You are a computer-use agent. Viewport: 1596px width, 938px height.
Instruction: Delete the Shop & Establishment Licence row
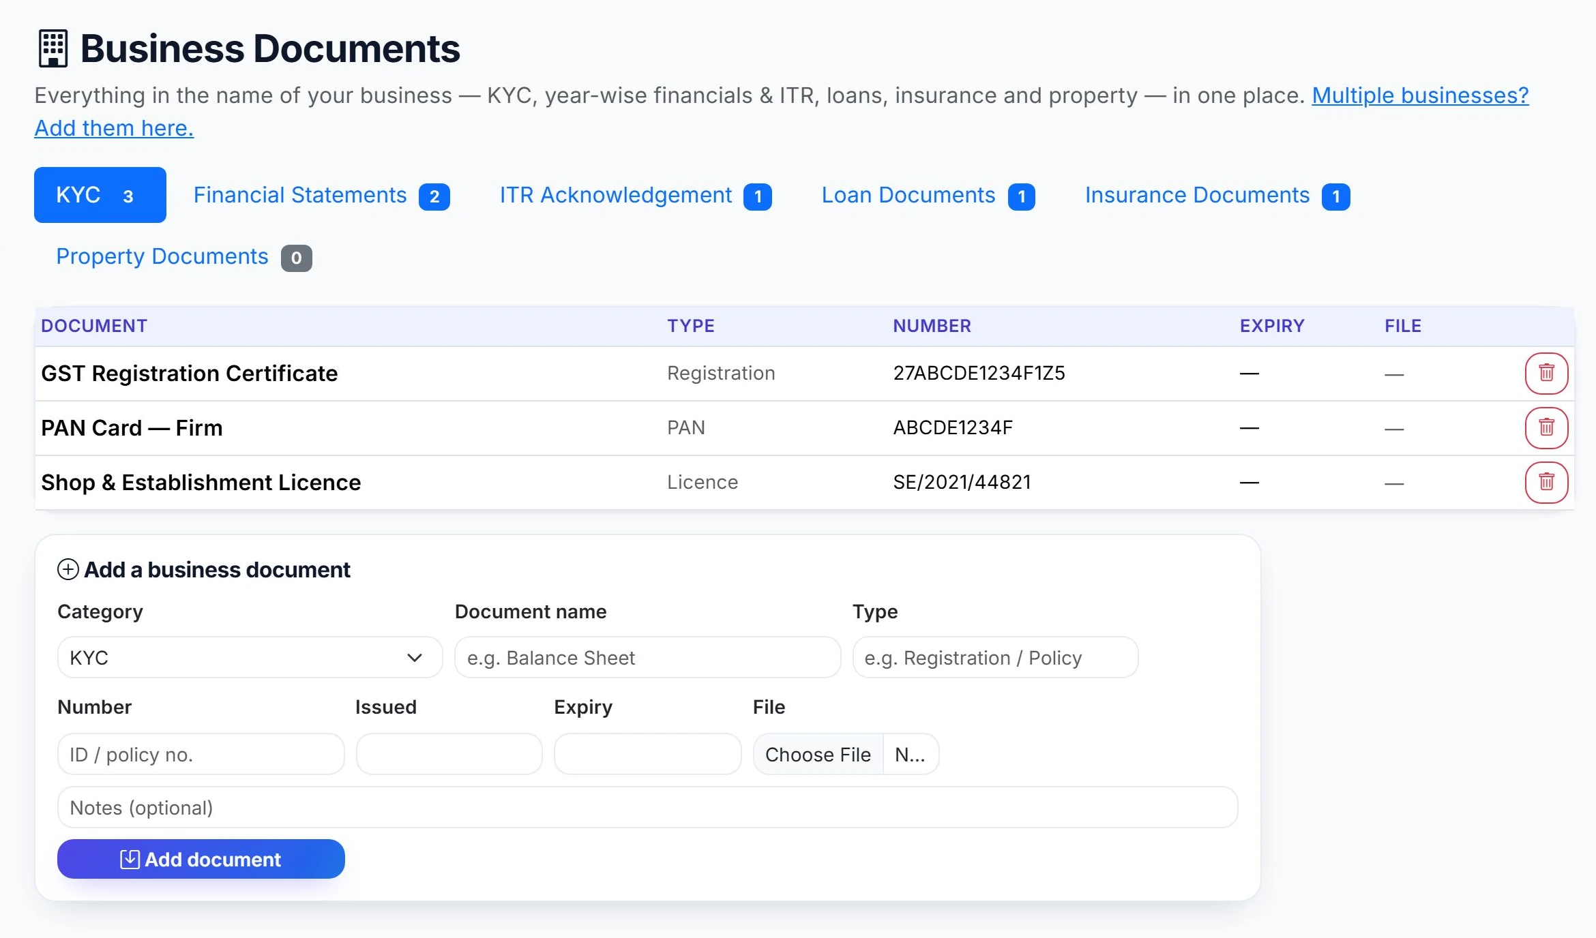coord(1546,482)
